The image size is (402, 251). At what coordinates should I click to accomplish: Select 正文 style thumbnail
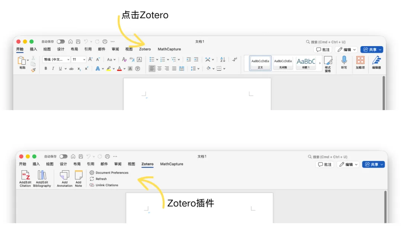point(260,63)
